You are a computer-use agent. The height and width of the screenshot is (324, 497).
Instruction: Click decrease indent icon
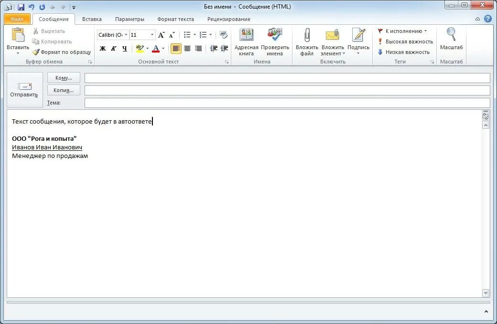click(214, 48)
